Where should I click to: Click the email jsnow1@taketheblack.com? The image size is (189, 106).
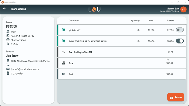[x=25, y=69]
